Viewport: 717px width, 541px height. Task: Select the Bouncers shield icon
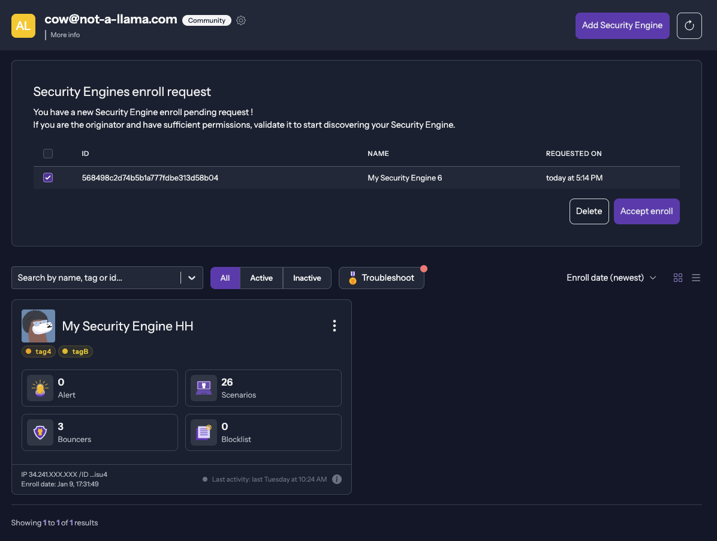coord(40,432)
